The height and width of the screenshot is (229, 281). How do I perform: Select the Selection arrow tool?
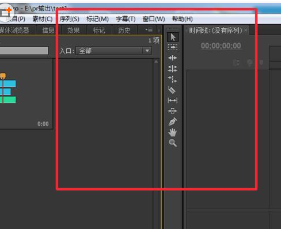pyautogui.click(x=173, y=37)
